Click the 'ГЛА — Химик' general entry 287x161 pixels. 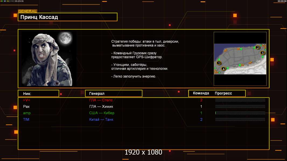pos(101,107)
